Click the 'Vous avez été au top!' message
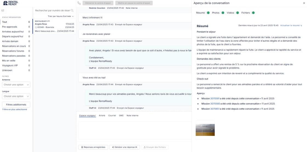307x152 pixels. coord(94,78)
